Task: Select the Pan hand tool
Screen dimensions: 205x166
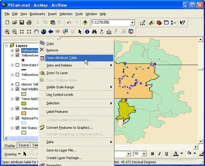Action: [x=36, y=32]
